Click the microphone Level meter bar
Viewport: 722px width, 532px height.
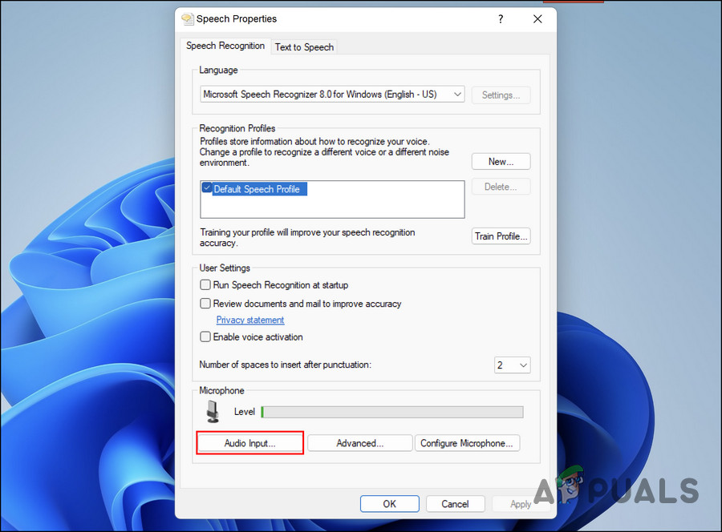click(x=391, y=412)
